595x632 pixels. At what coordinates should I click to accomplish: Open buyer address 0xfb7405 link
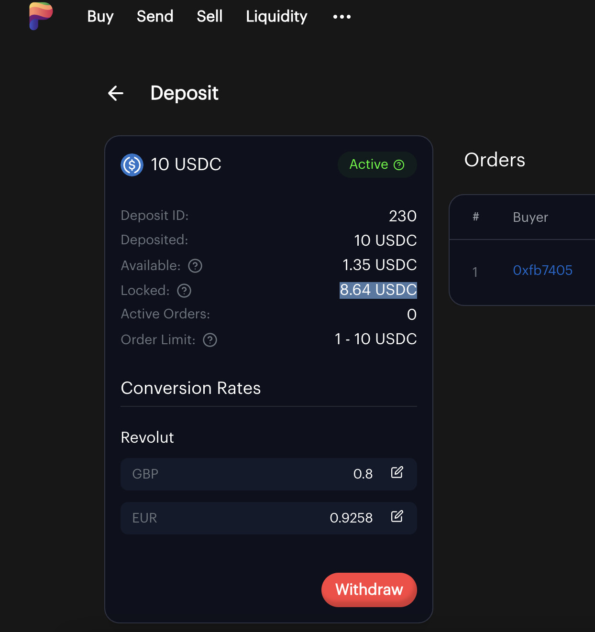542,271
